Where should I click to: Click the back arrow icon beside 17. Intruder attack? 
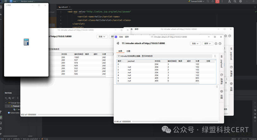click(x=118, y=43)
